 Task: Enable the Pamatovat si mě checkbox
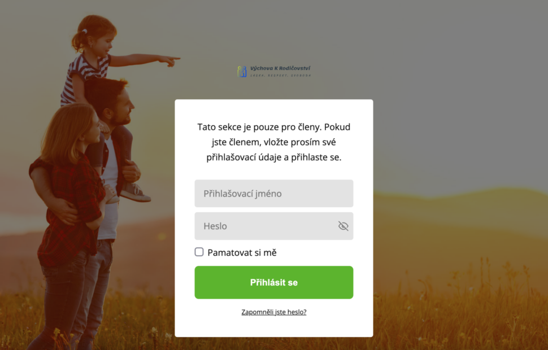pyautogui.click(x=199, y=252)
